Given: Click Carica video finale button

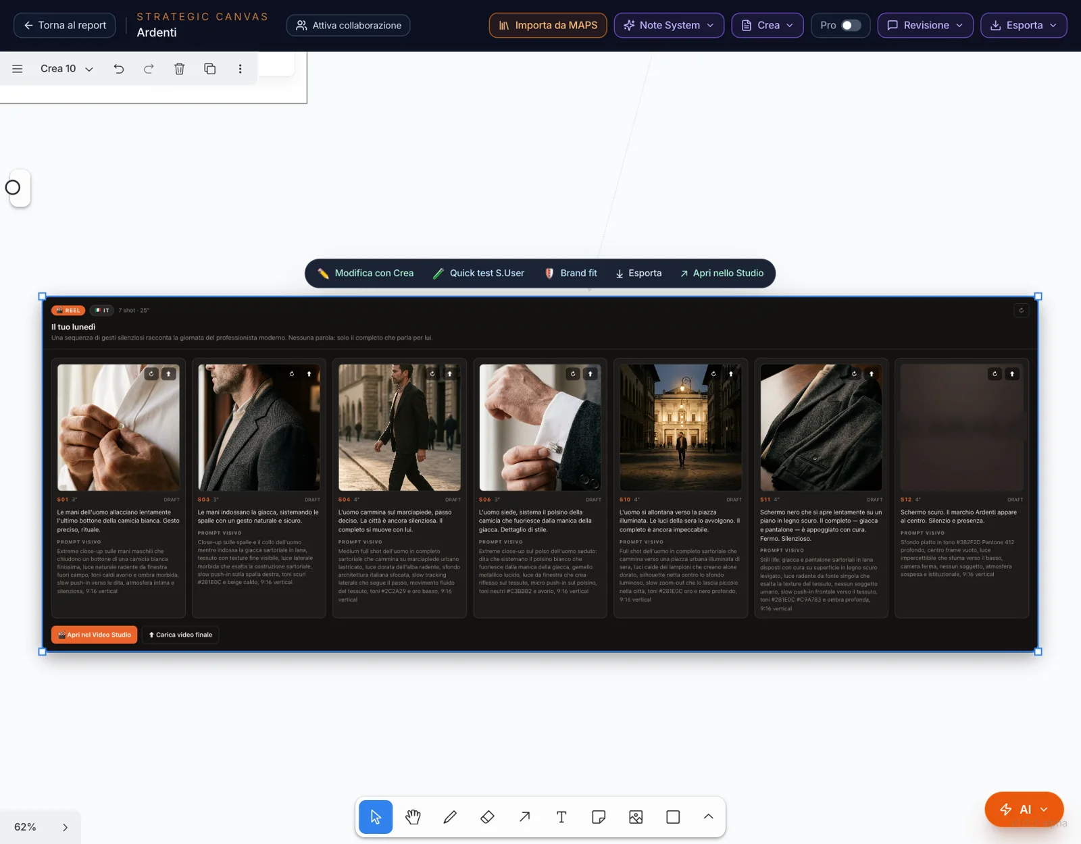Looking at the screenshot, I should pyautogui.click(x=180, y=635).
